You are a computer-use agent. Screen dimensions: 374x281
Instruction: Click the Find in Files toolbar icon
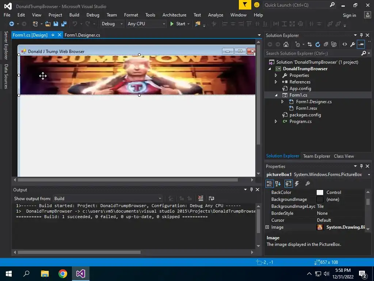(x=198, y=24)
